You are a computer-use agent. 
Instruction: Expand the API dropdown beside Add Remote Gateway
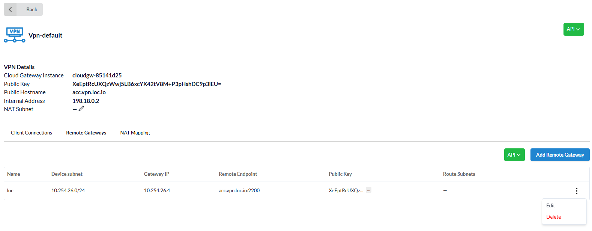(x=514, y=155)
